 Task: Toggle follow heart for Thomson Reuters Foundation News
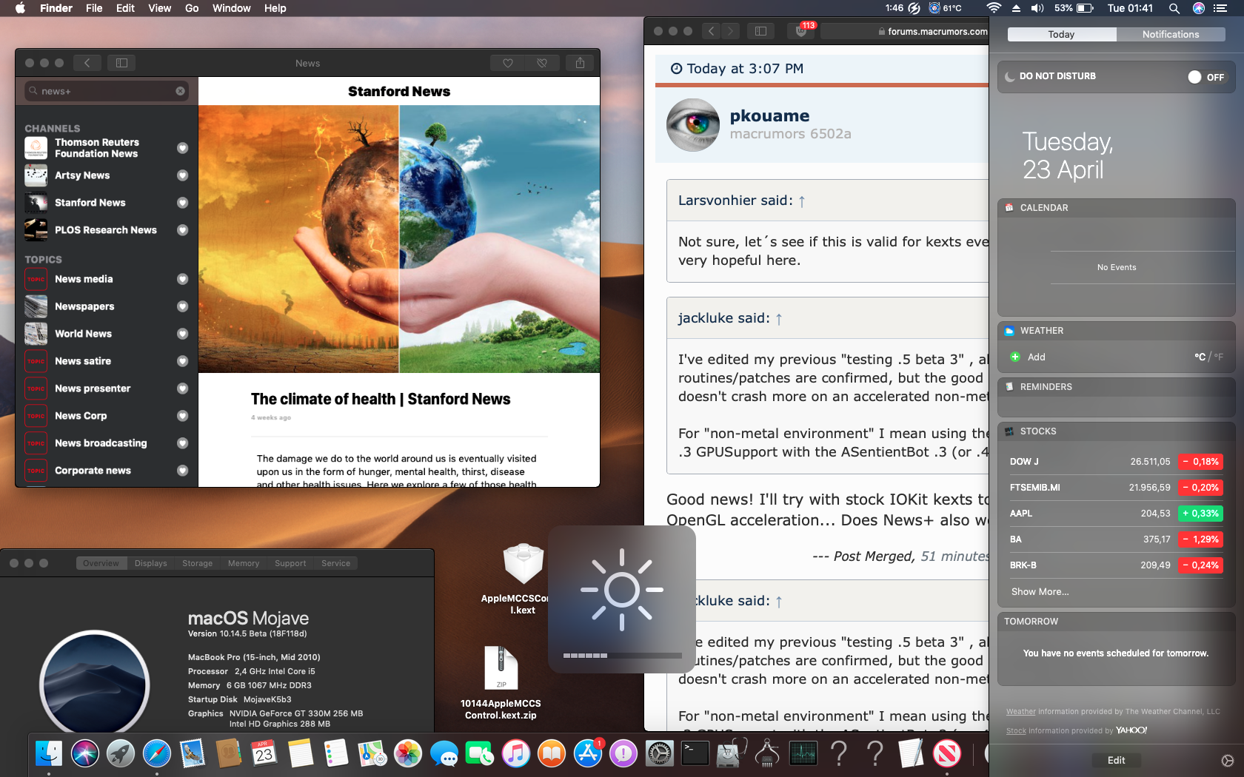(182, 148)
